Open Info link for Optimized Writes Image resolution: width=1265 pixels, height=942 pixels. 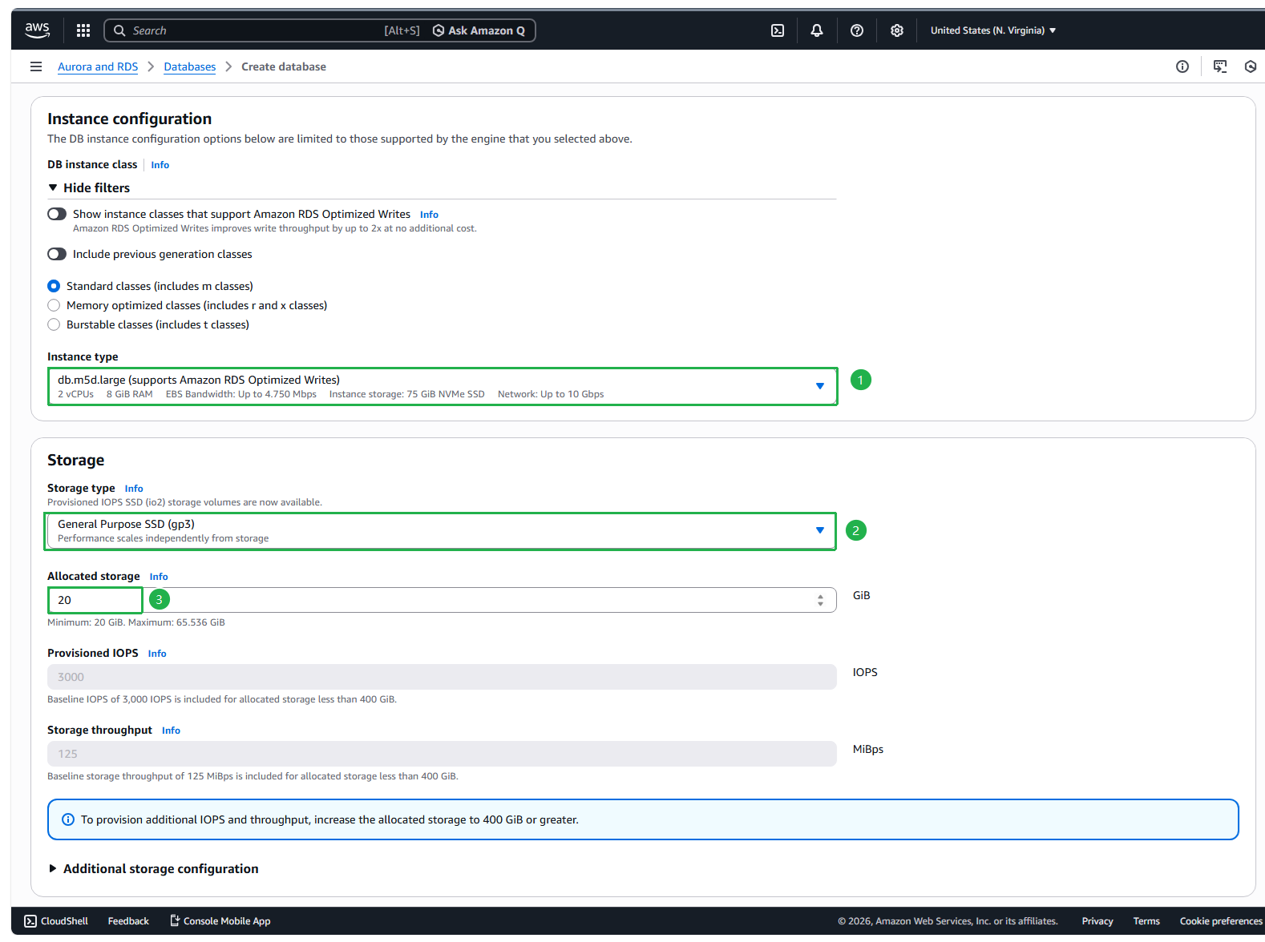(x=429, y=215)
